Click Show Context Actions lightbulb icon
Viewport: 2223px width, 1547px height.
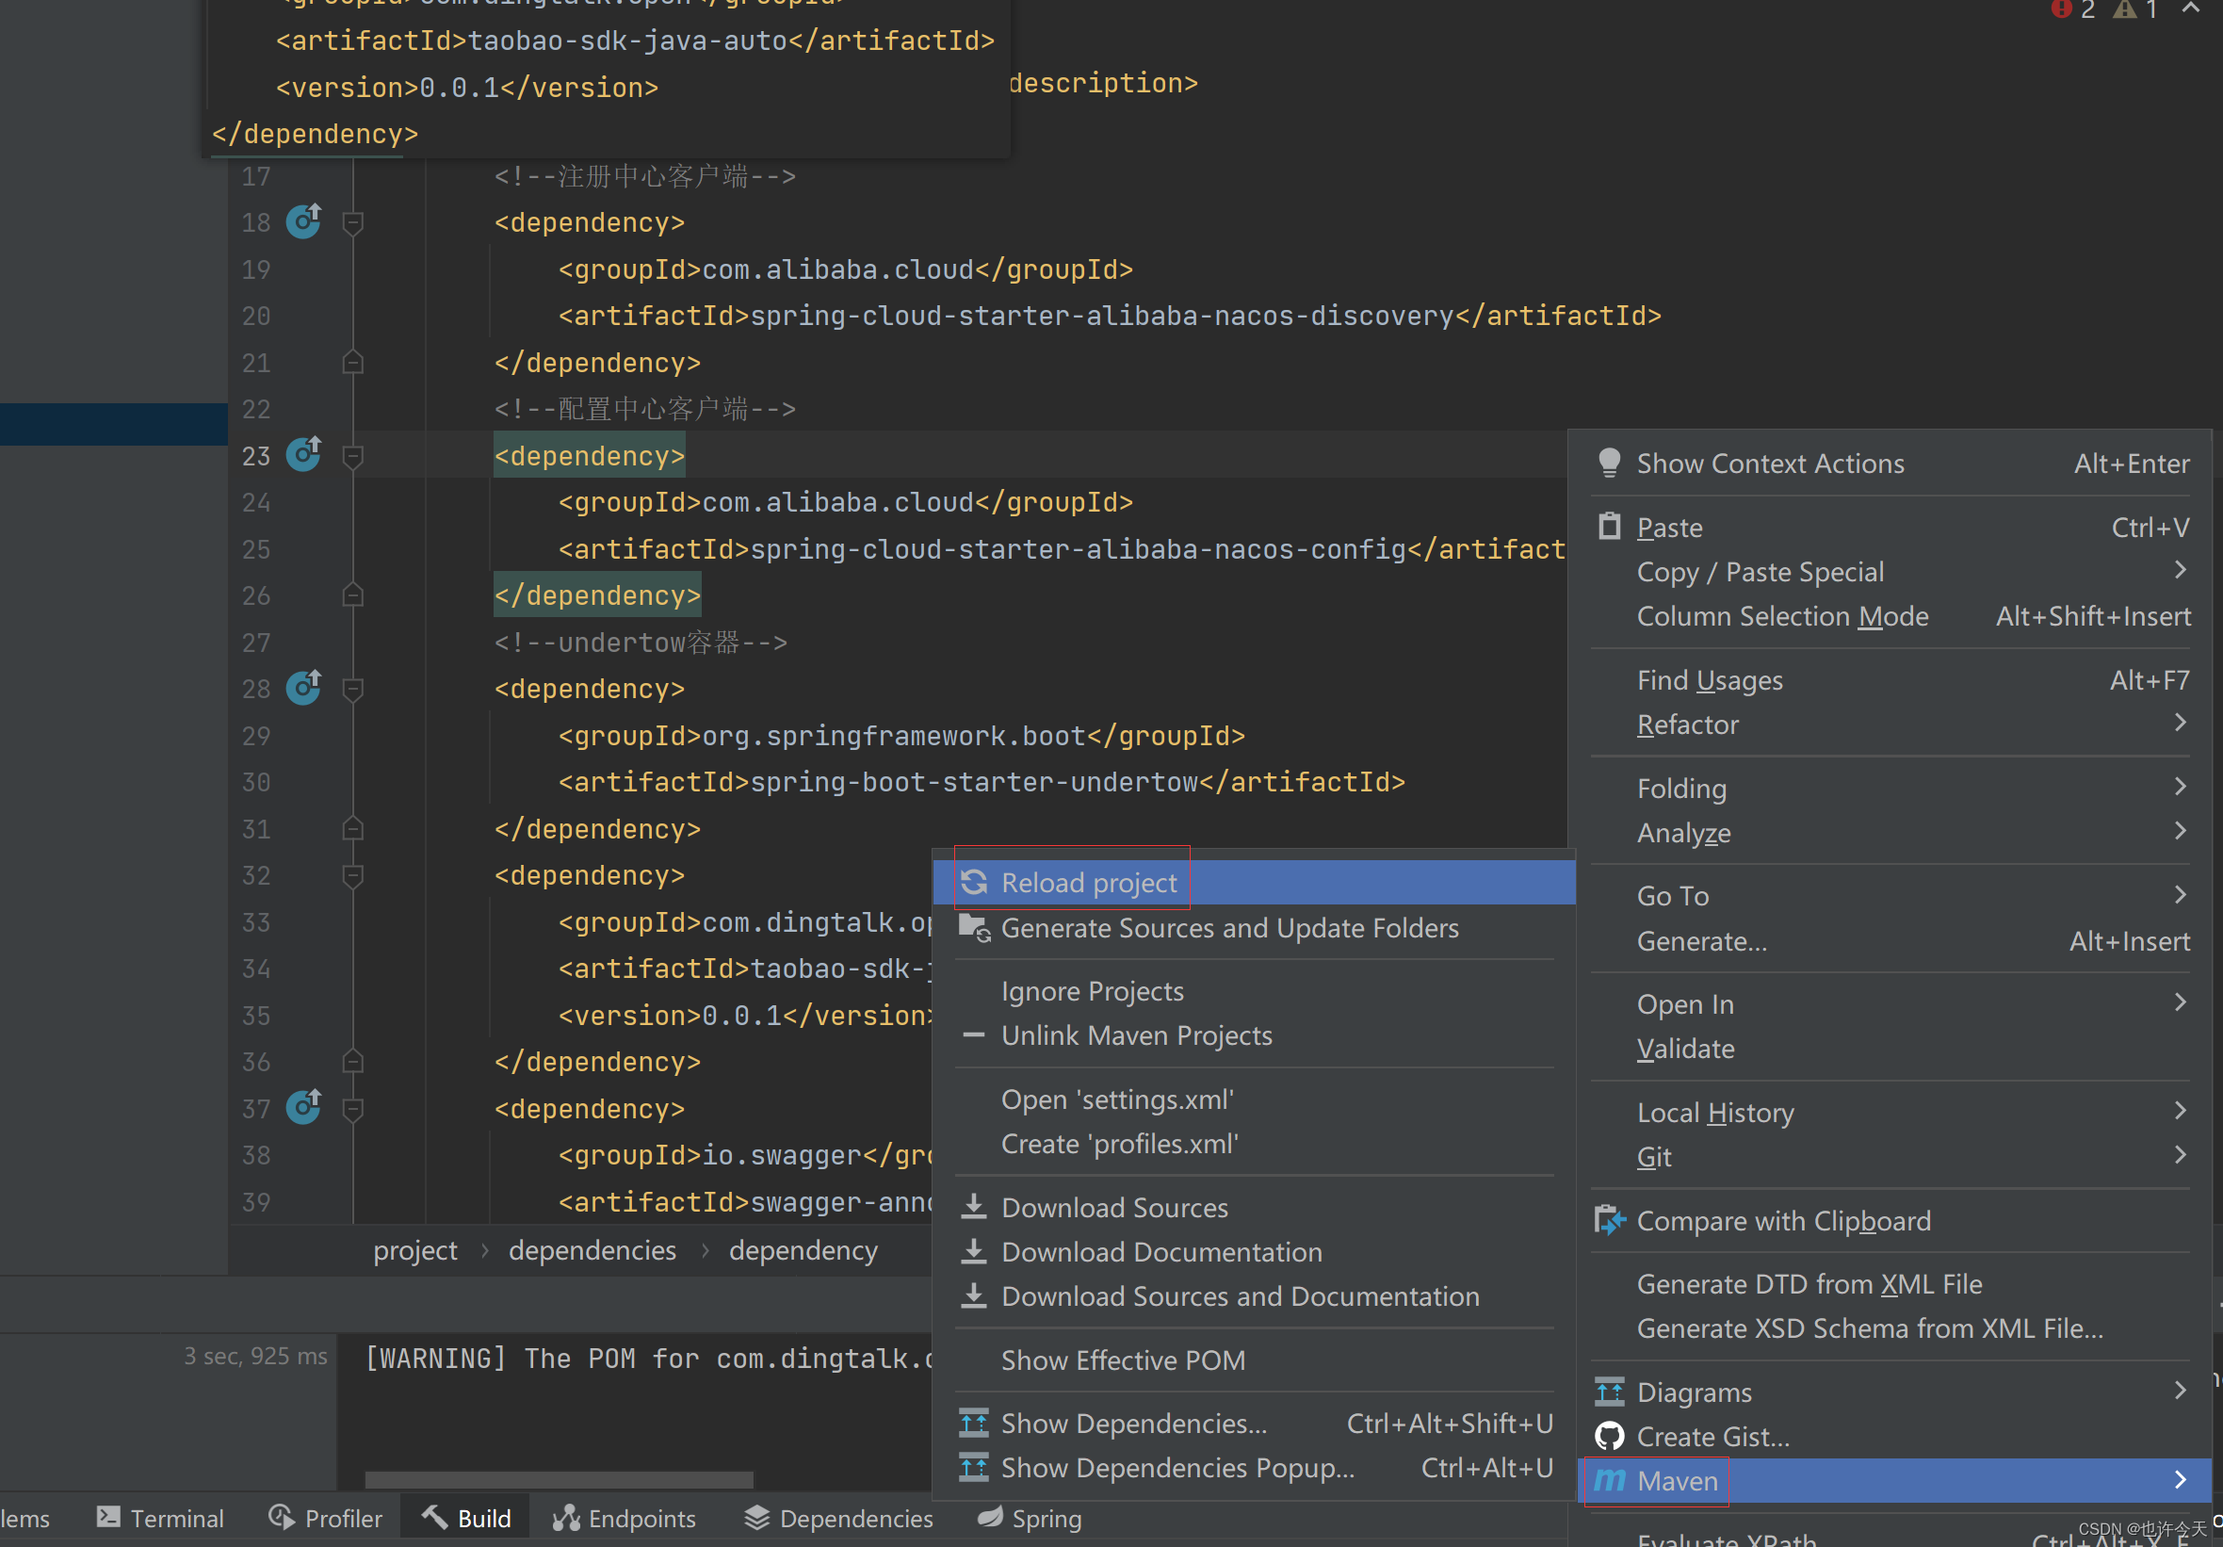(x=1606, y=461)
